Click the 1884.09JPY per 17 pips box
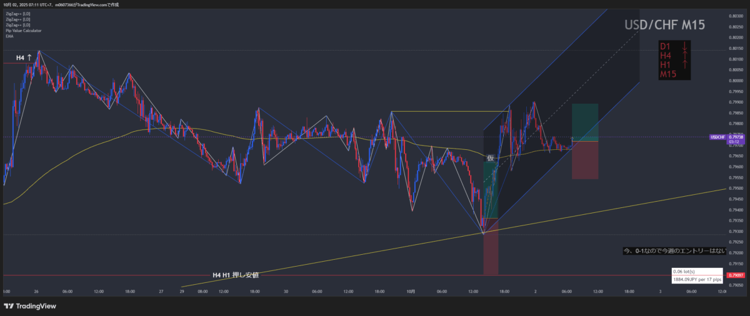The width and height of the screenshot is (750, 316). 696,280
